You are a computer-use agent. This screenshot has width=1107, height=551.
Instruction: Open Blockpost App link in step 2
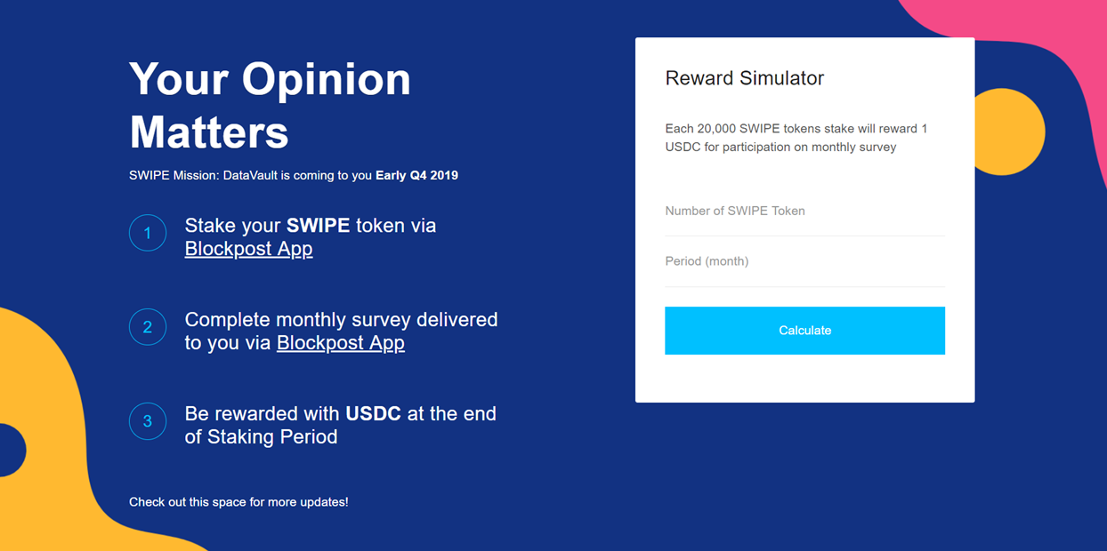click(x=340, y=343)
